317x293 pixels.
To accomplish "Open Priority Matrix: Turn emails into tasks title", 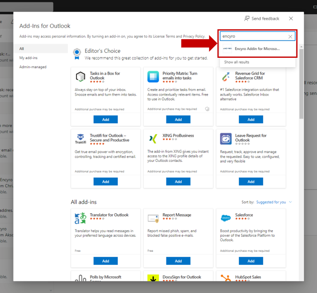I will 180,76.
